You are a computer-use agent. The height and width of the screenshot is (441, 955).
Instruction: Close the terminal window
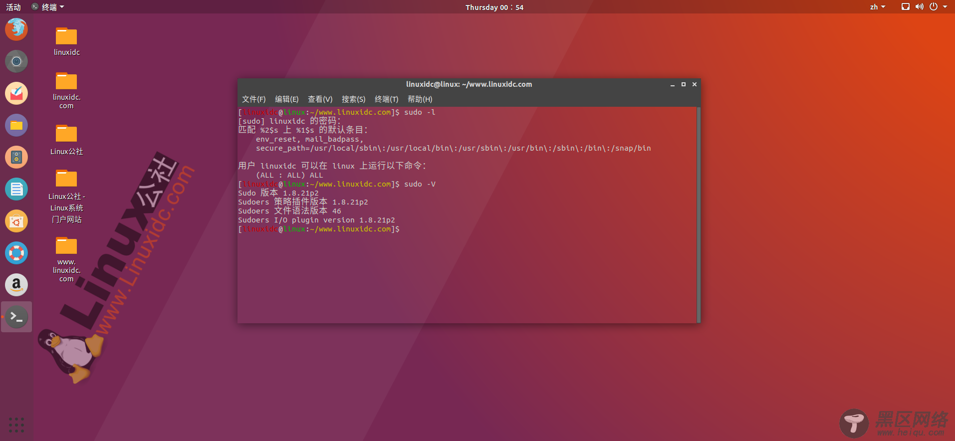695,85
